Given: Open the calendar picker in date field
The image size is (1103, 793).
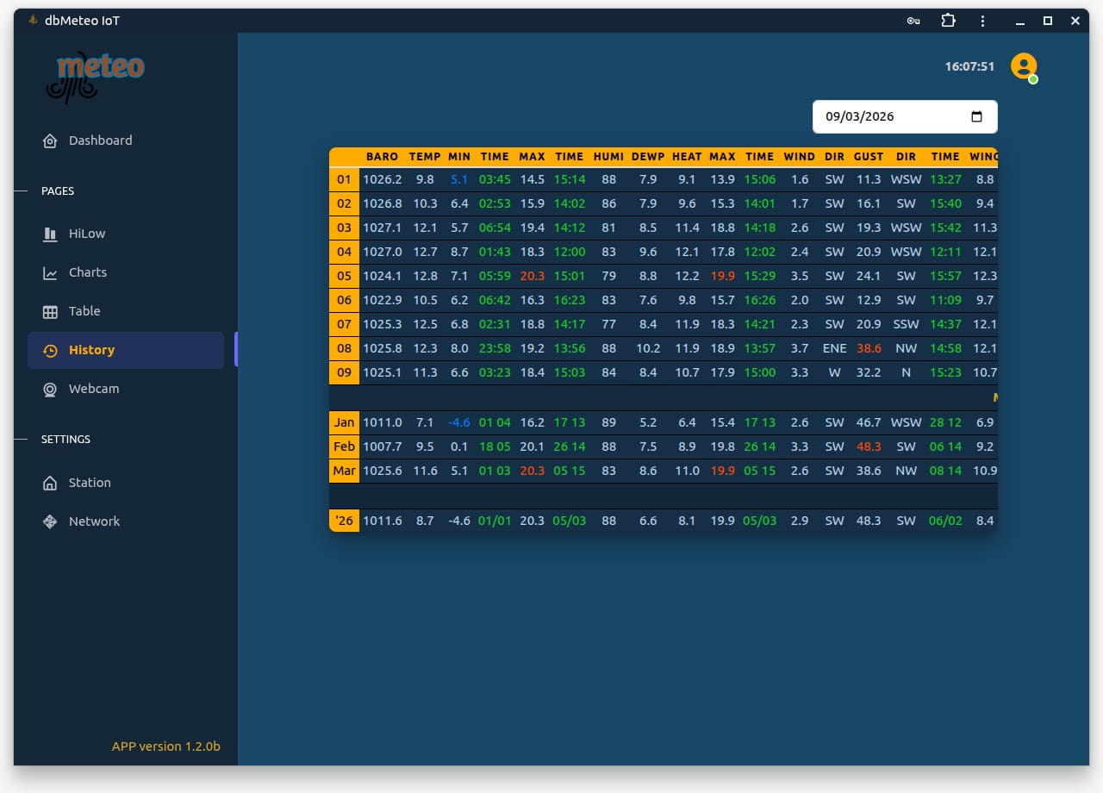Looking at the screenshot, I should pyautogui.click(x=976, y=117).
